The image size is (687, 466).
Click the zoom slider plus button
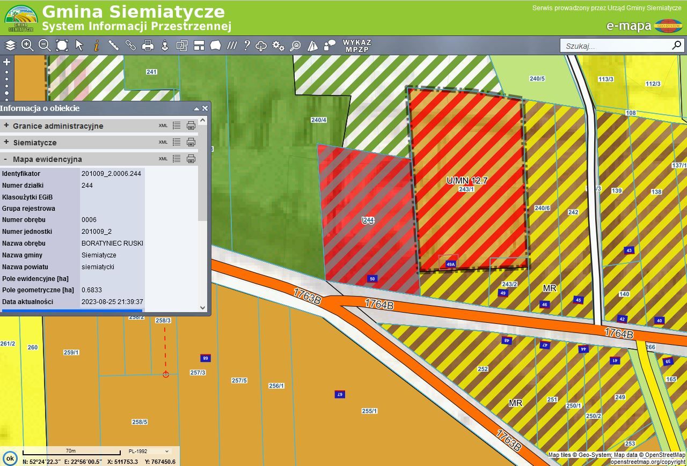click(7, 62)
